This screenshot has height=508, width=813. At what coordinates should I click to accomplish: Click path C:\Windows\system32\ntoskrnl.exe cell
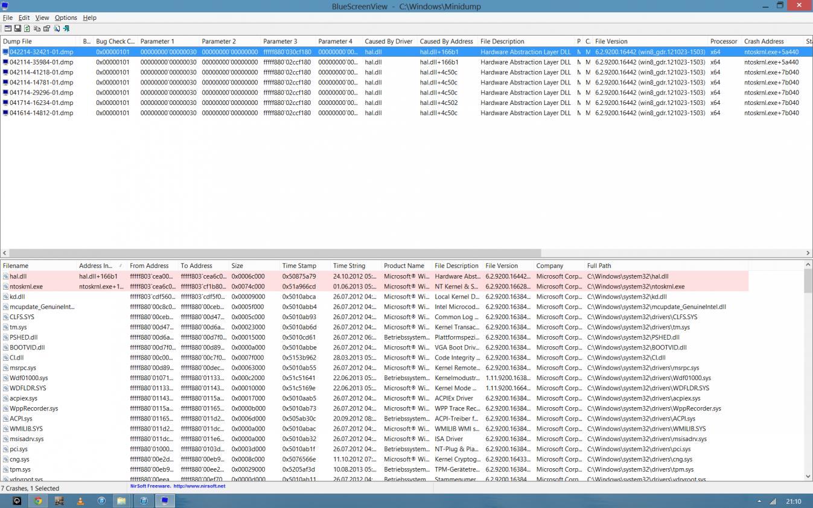click(636, 287)
